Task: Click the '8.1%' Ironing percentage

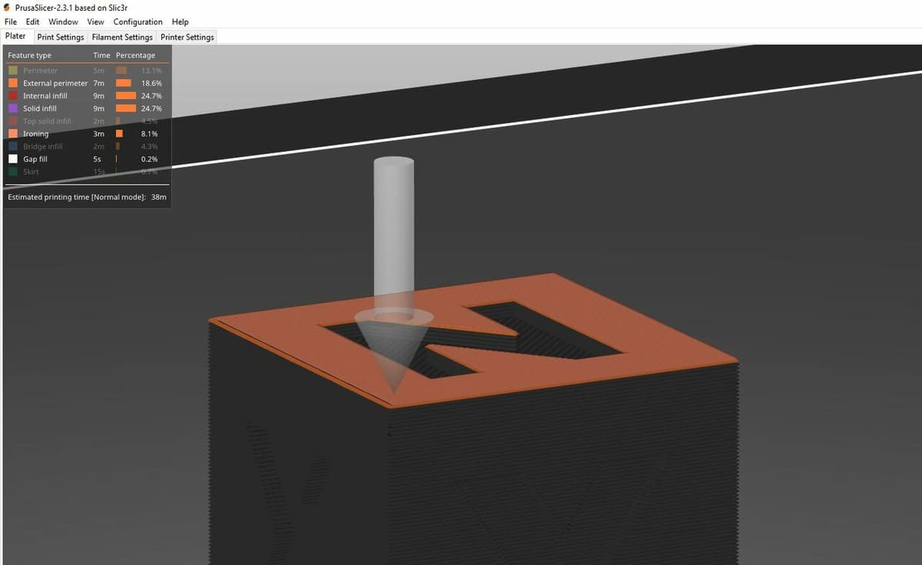Action: (150, 134)
